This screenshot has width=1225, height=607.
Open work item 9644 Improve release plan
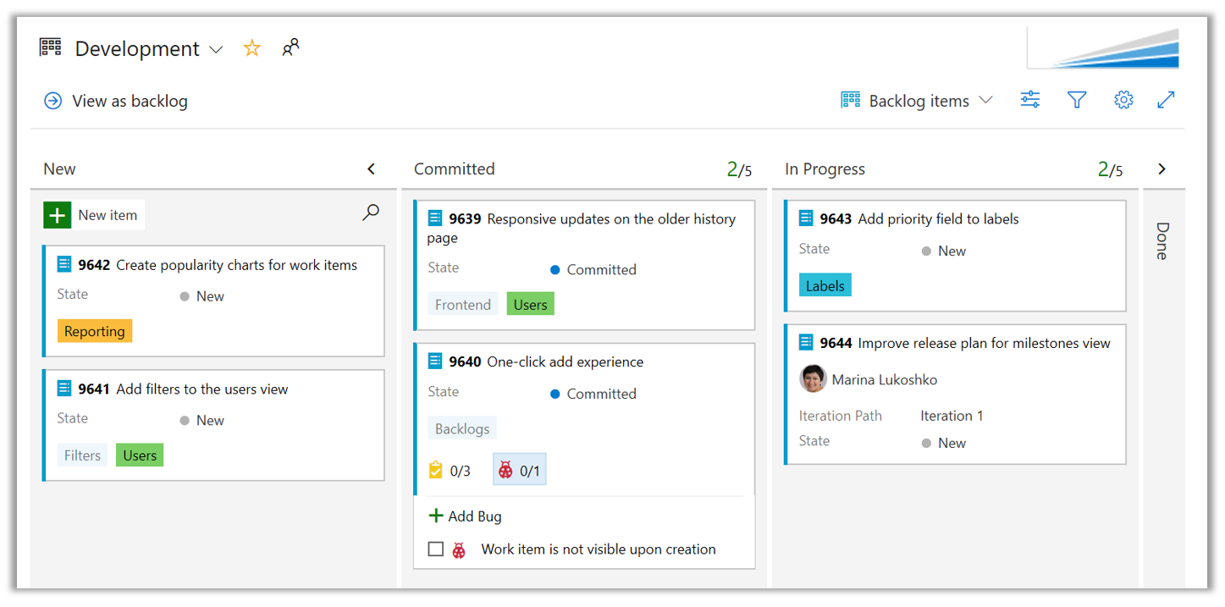pyautogui.click(x=983, y=343)
